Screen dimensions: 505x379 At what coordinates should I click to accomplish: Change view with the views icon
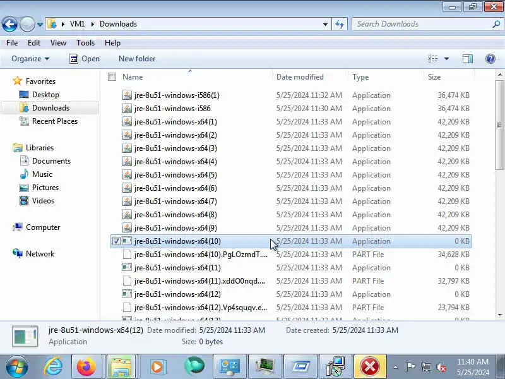point(433,59)
